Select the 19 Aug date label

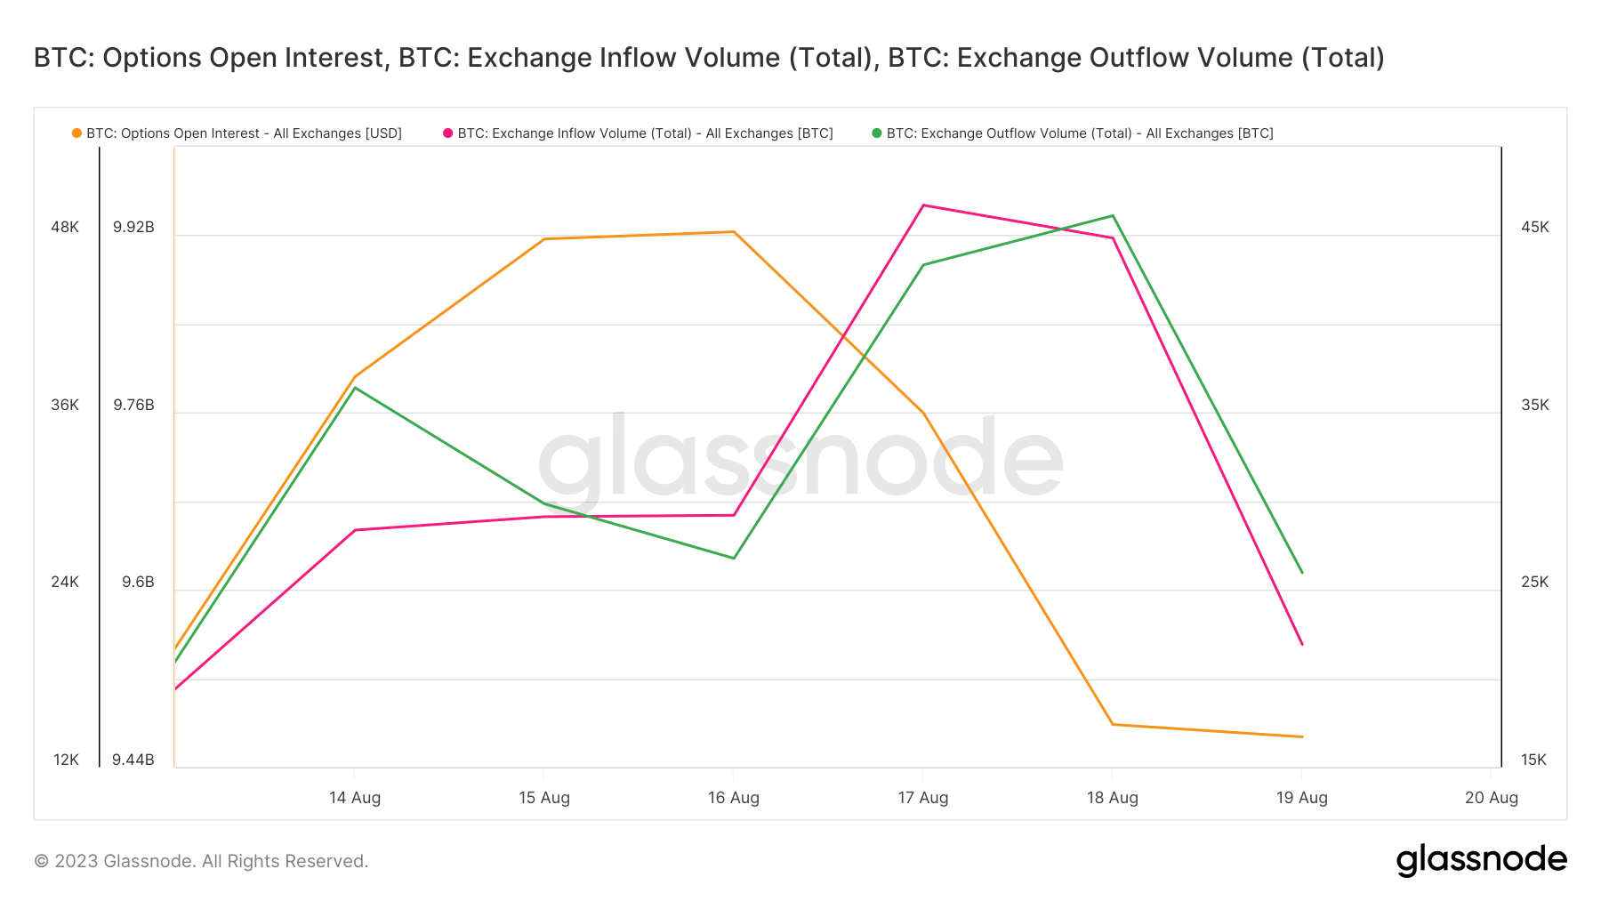(1302, 798)
